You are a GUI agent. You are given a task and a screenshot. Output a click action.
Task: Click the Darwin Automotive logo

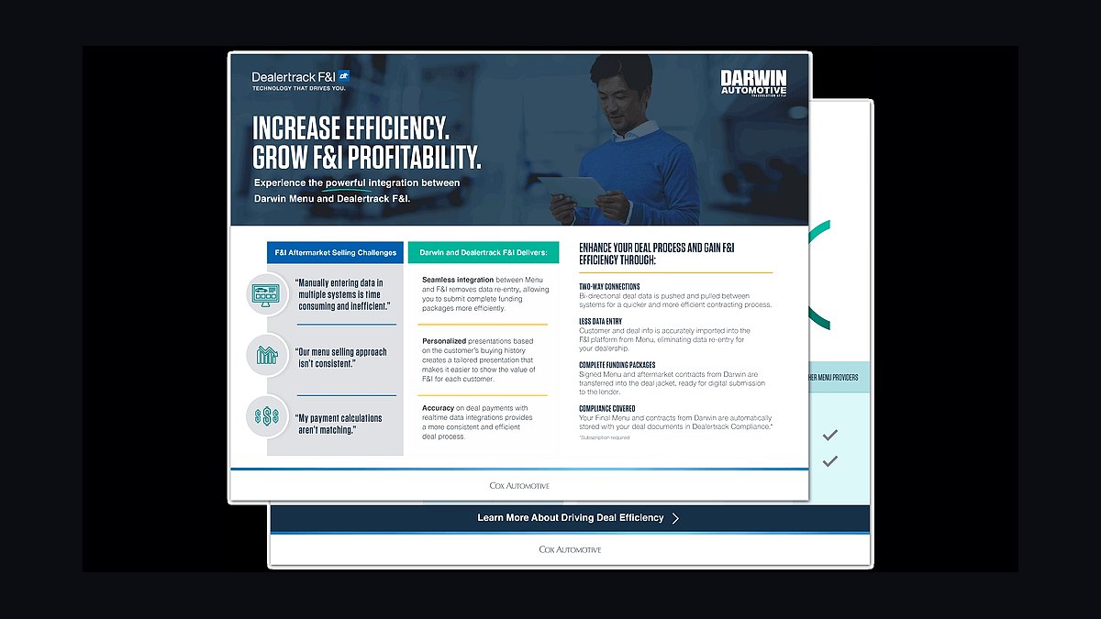pos(753,82)
